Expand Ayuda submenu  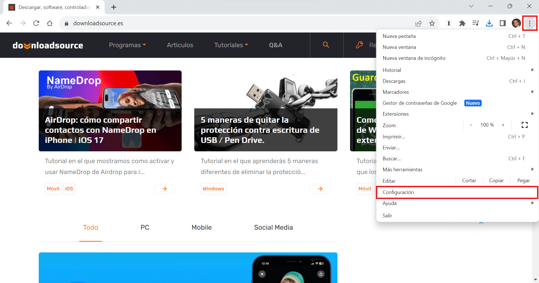click(458, 203)
